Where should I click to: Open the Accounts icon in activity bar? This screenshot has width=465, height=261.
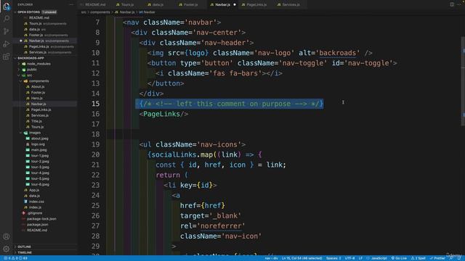click(7, 236)
